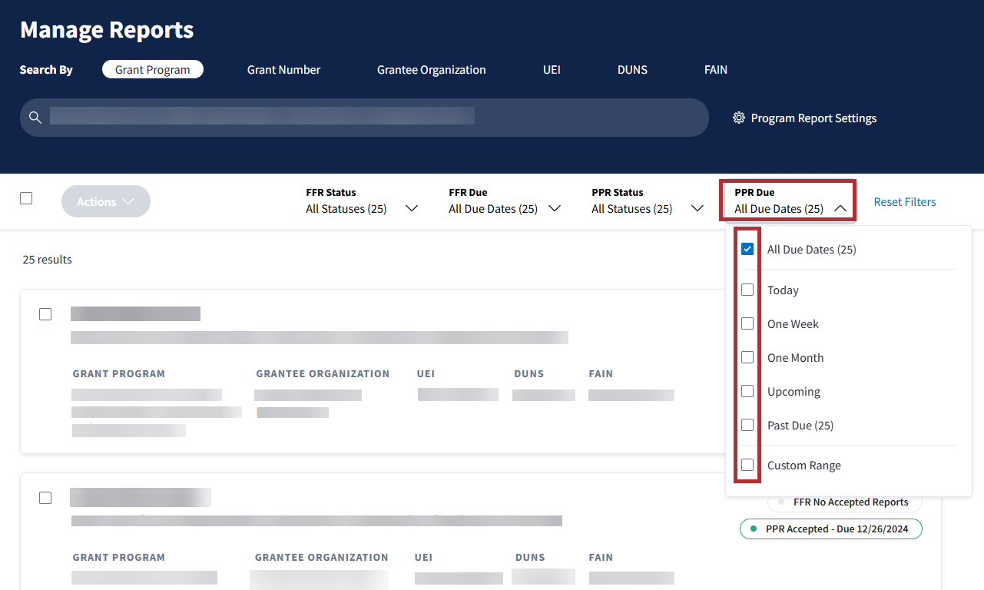The image size is (984, 590).
Task: Uncheck All Due Dates (25) option
Action: pyautogui.click(x=747, y=250)
